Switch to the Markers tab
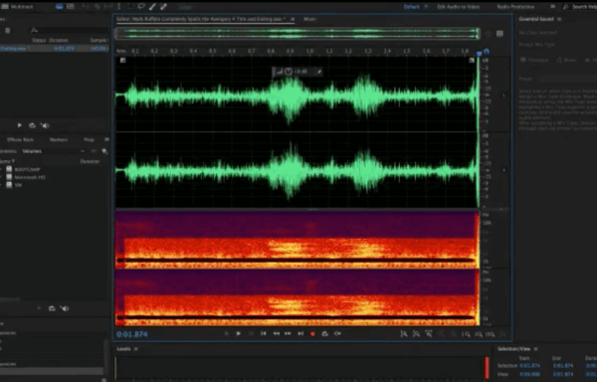 click(x=59, y=139)
